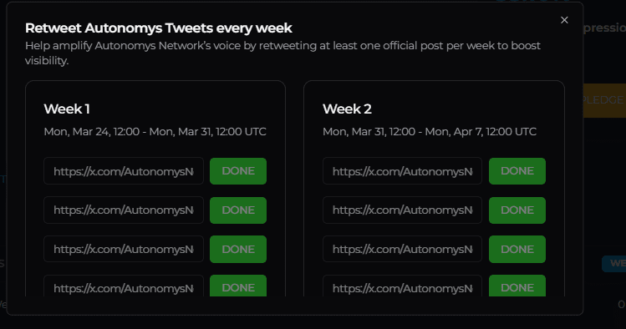Viewport: 626px width, 329px height.
Task: Click second DONE button in Week 1
Action: [238, 210]
